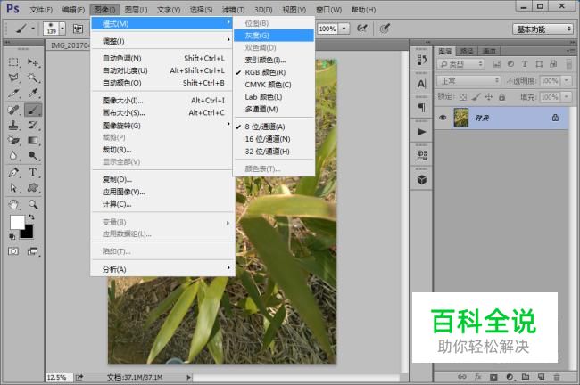The height and width of the screenshot is (385, 580).
Task: Expand the 正常 blend mode dropdown
Action: point(469,80)
